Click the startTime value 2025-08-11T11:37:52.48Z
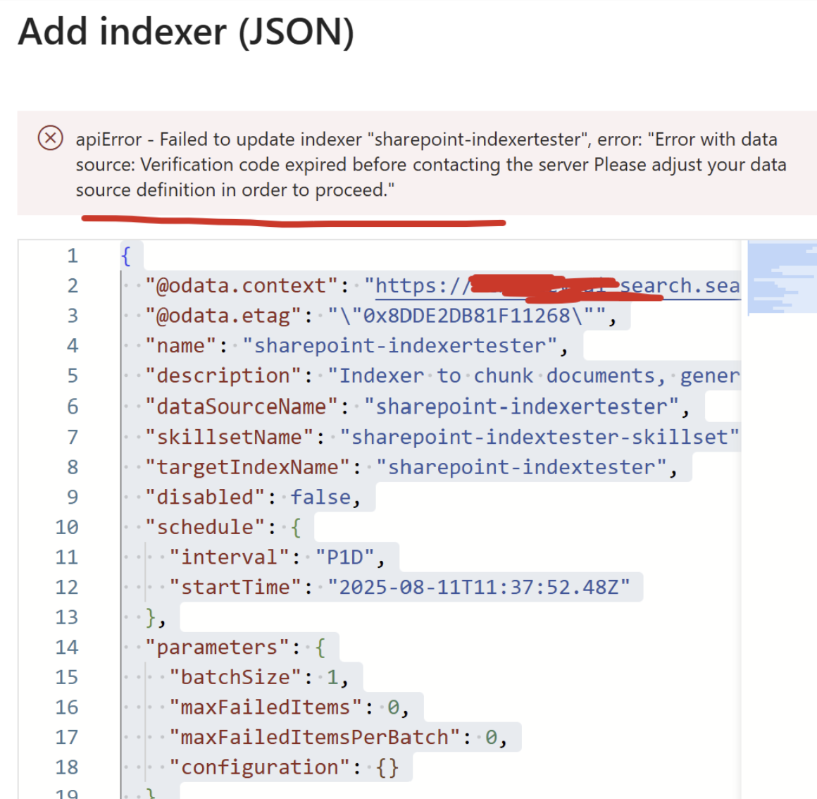This screenshot has width=817, height=799. pyautogui.click(x=478, y=588)
